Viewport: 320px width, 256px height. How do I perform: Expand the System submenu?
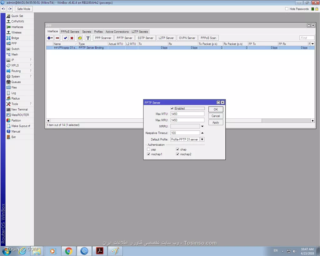[x=31, y=76]
